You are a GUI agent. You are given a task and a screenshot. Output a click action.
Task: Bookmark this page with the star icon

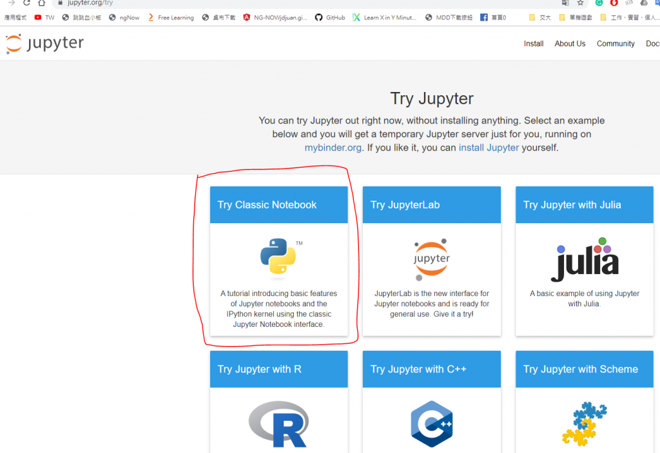coord(581,3)
